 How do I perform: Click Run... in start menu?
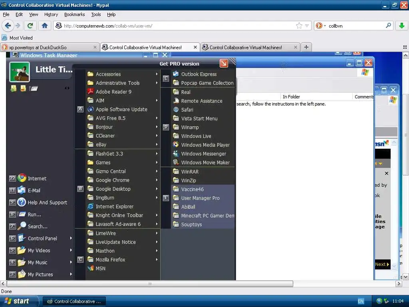(34, 214)
